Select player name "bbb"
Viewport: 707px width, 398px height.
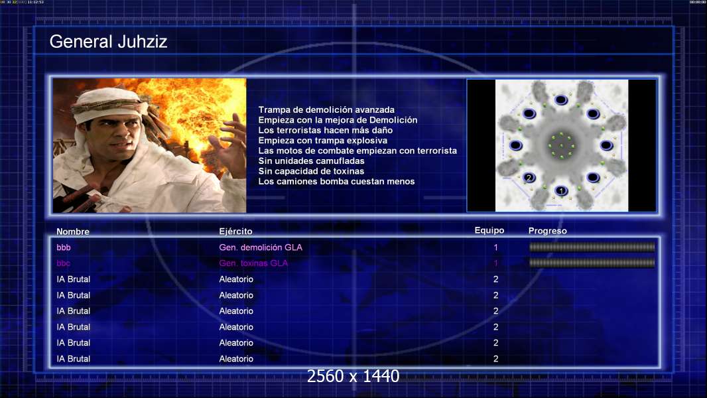click(x=64, y=247)
